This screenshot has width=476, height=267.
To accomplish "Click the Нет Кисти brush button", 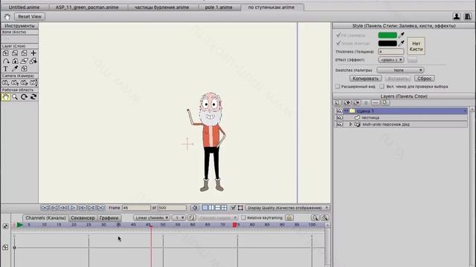I will (x=416, y=46).
